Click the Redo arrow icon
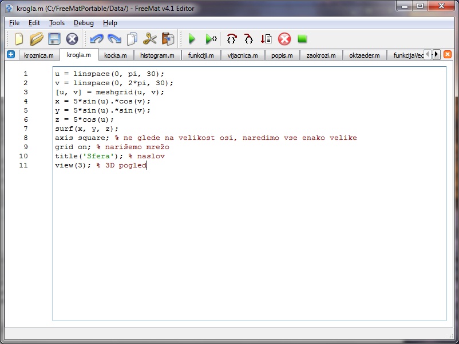459x344 pixels. point(114,39)
